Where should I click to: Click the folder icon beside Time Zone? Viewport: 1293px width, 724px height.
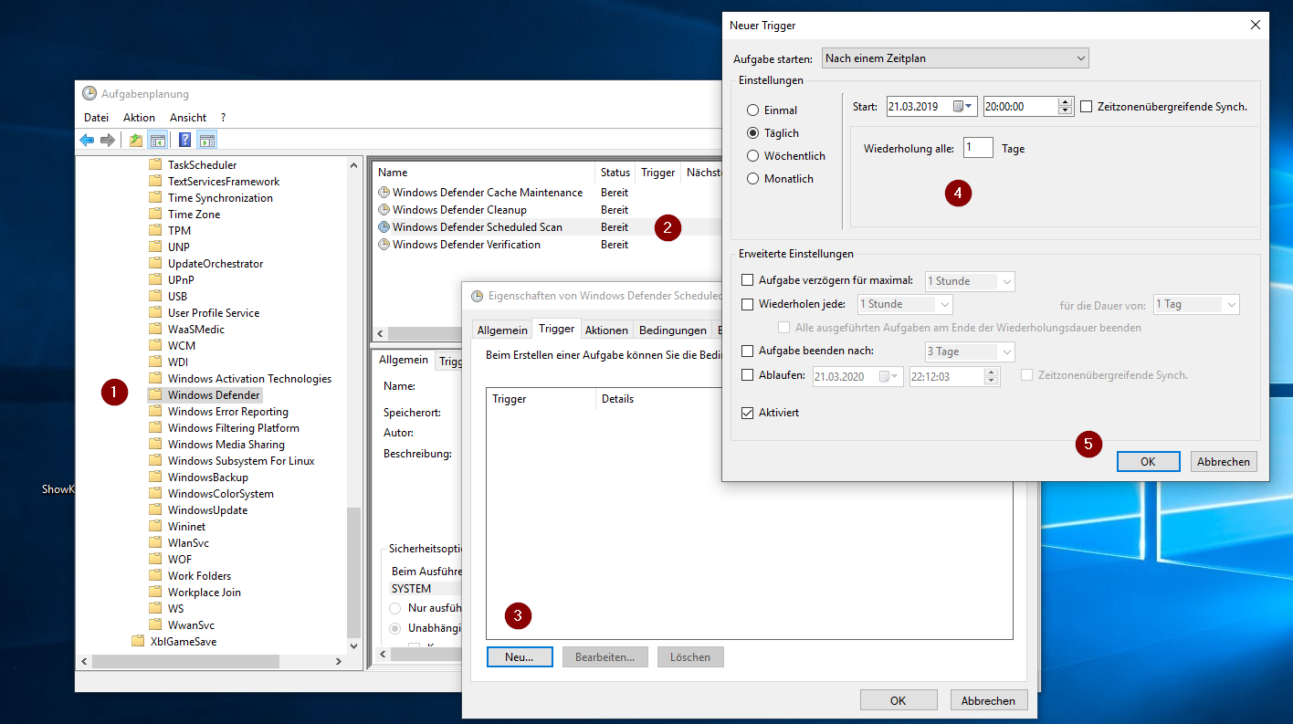[x=154, y=215]
